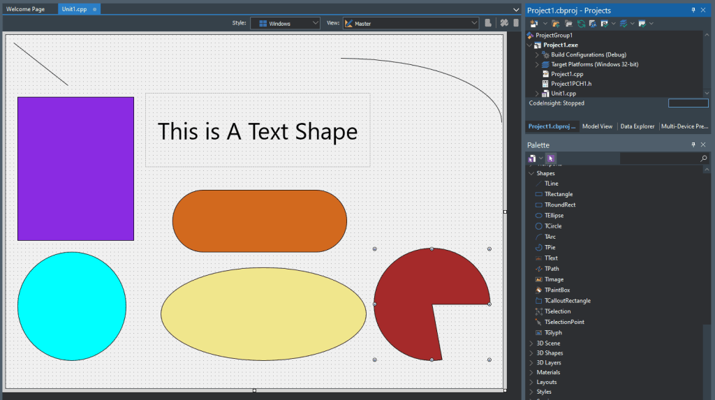The width and height of the screenshot is (715, 400).
Task: Click the puzzle-piece icon in designer toolbar
Action: (x=504, y=23)
